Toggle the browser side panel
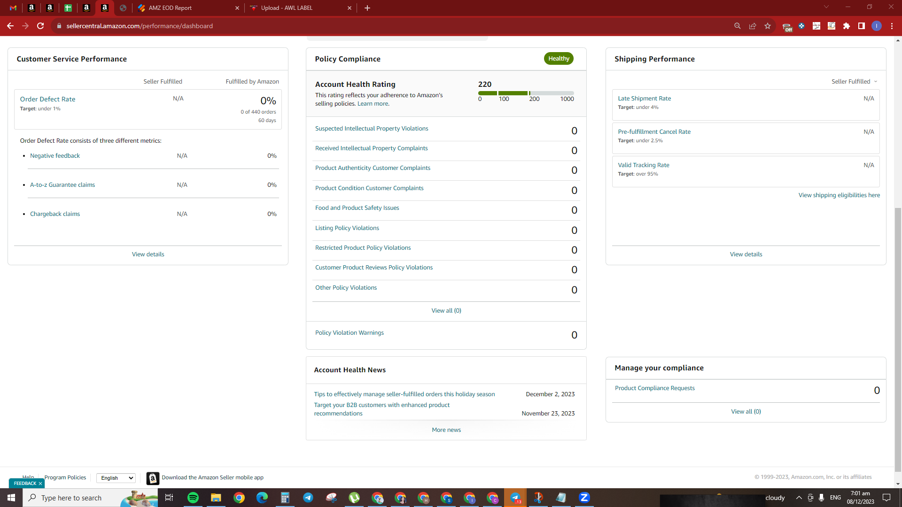The width and height of the screenshot is (902, 507). 862,26
